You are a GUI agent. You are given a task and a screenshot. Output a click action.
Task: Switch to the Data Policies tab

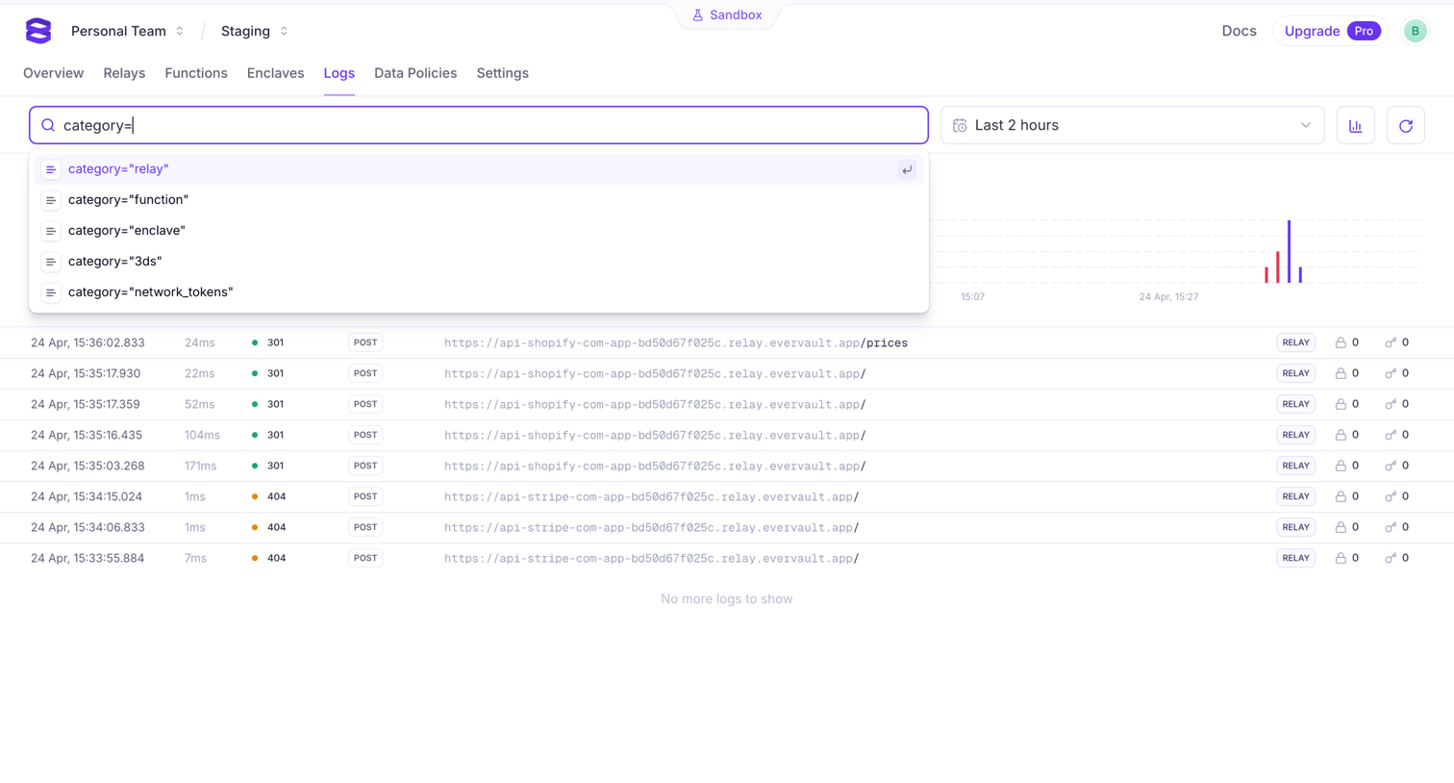pos(415,73)
